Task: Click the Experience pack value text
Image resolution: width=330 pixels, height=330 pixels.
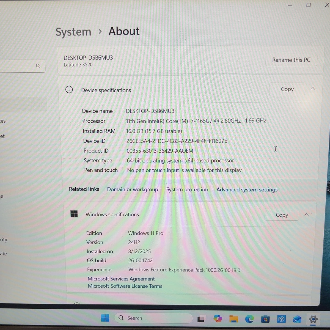Action: pos(184,270)
